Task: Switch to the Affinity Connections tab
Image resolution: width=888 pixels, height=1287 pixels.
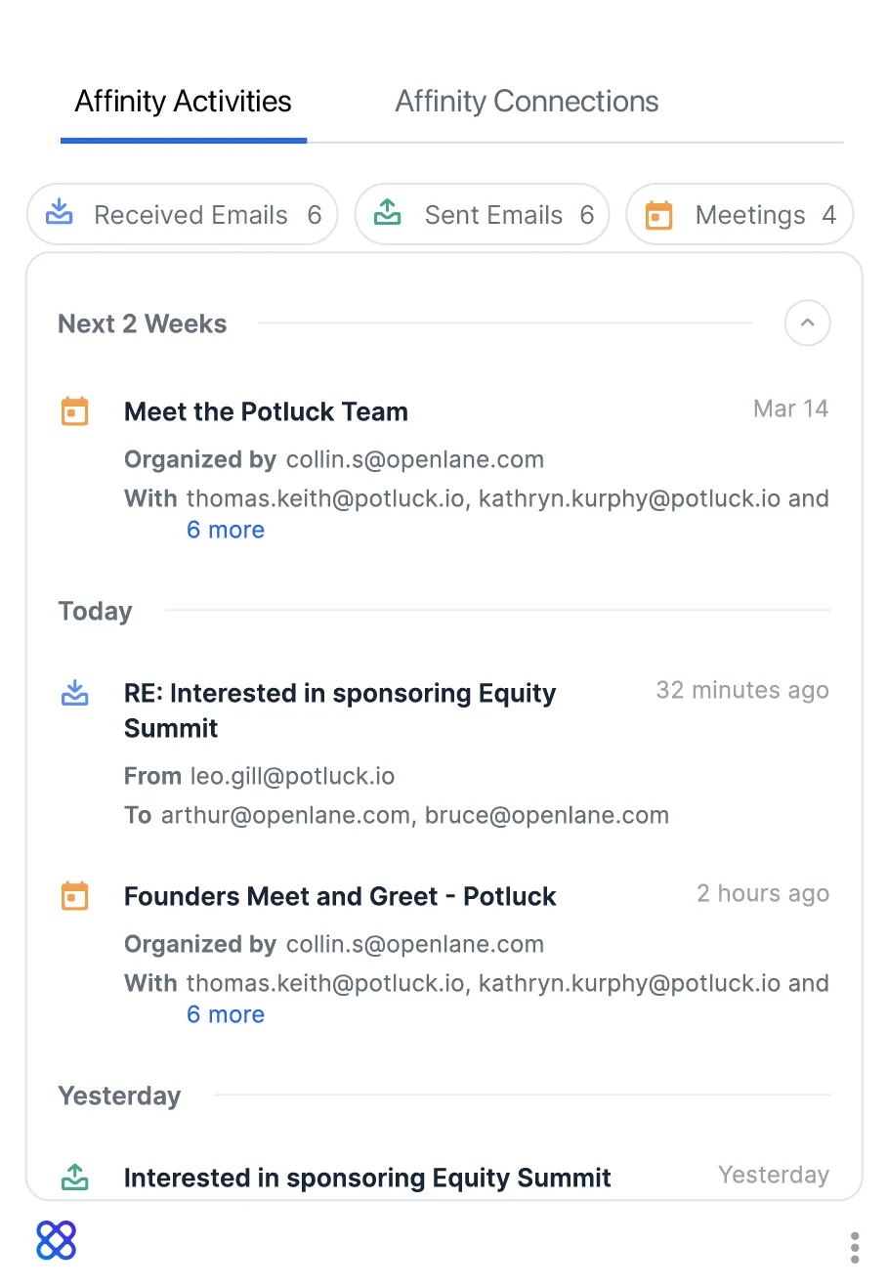Action: [x=527, y=101]
